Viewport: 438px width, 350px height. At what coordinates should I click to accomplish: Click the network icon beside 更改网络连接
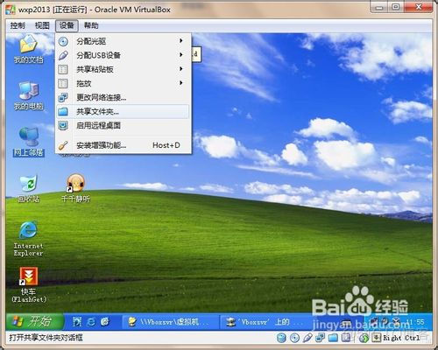63,97
